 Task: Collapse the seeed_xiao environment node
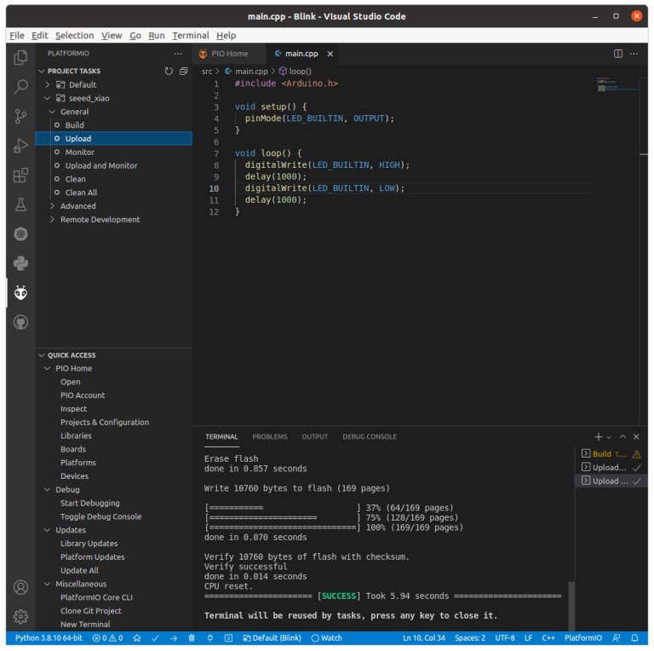[x=48, y=98]
